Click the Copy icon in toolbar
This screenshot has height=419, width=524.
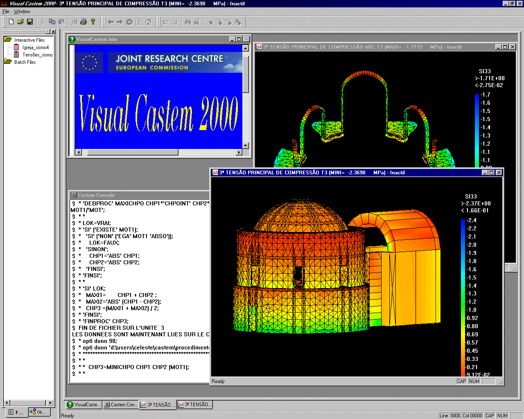52,22
